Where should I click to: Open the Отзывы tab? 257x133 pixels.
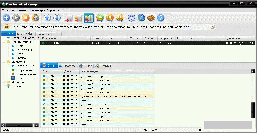[x=103, y=66]
